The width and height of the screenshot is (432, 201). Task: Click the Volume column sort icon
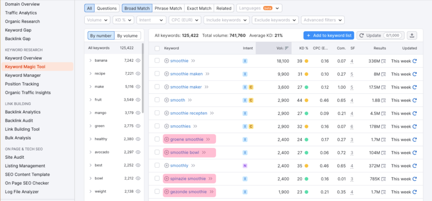pos(287,48)
